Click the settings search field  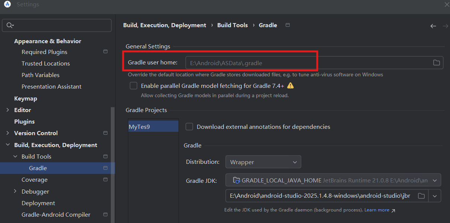(x=57, y=25)
